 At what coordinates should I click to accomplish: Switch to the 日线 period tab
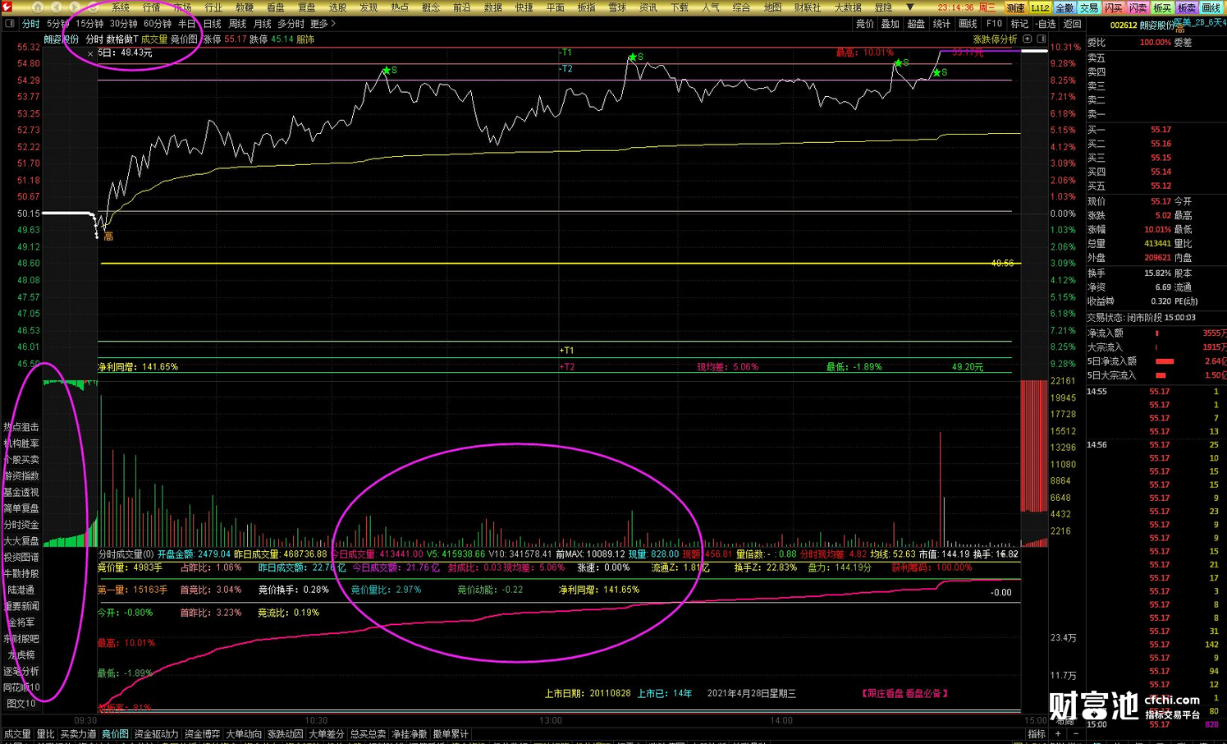212,24
